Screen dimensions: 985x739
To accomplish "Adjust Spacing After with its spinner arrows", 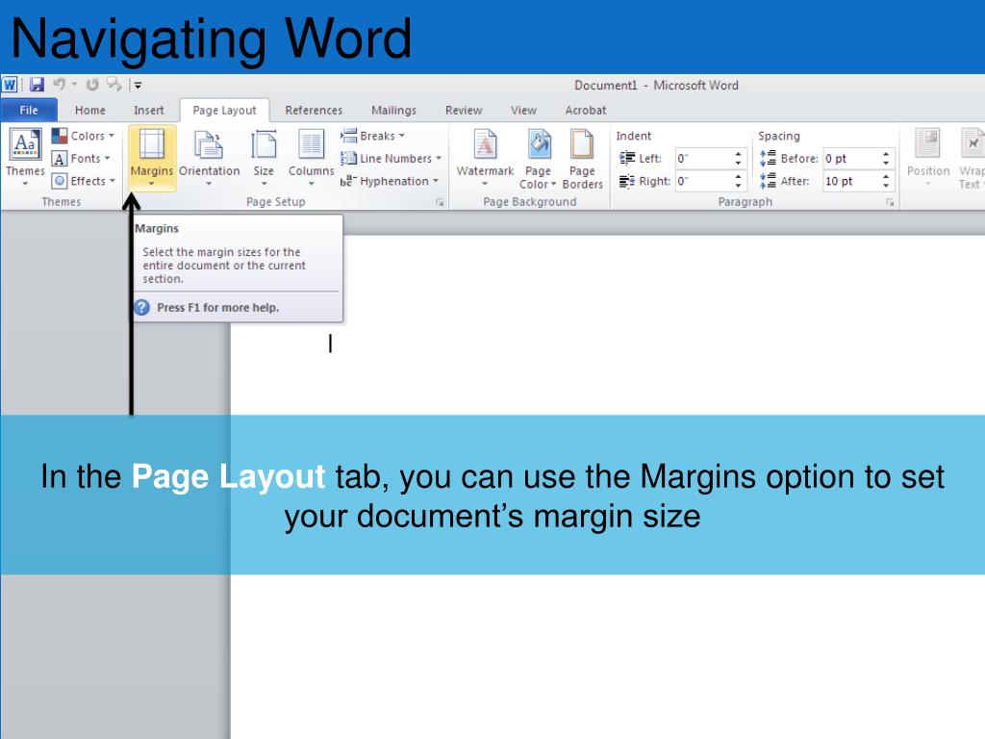I will pos(886,181).
